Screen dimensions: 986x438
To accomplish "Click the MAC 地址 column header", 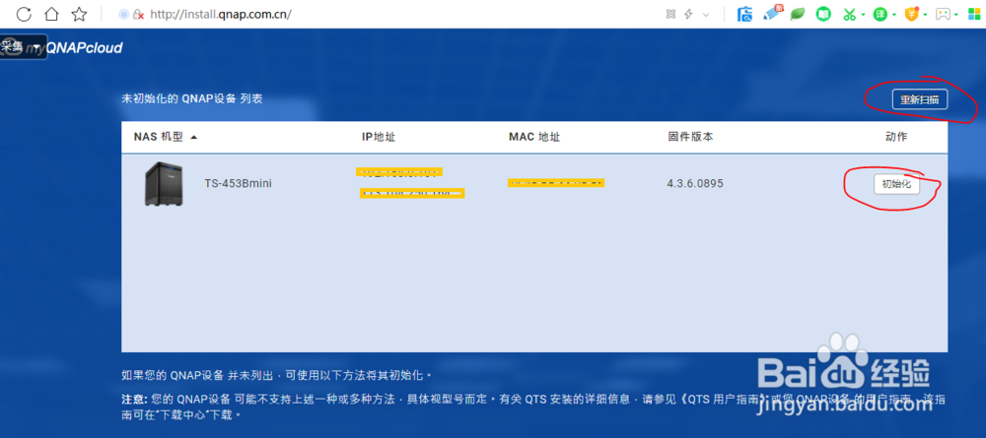I will 533,137.
